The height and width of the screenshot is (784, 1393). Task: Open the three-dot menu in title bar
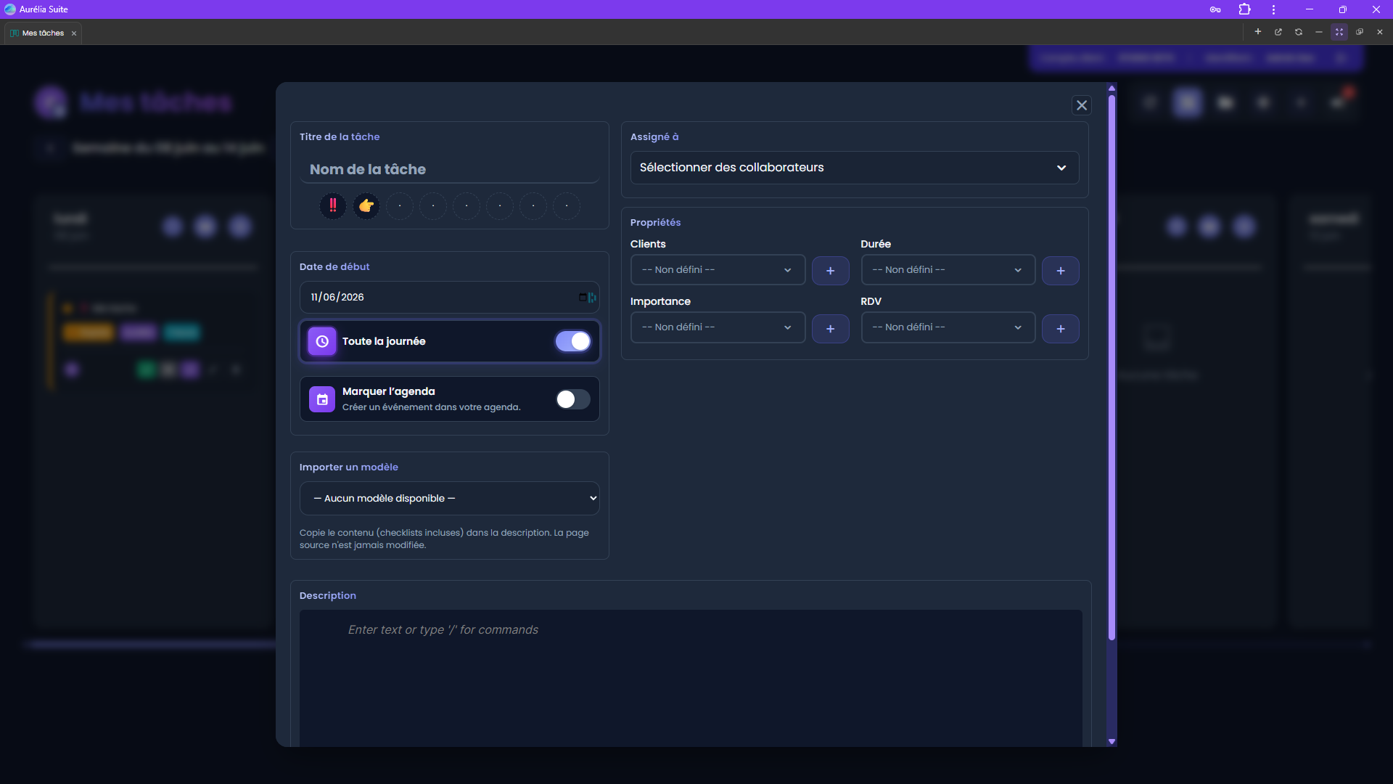click(1273, 9)
